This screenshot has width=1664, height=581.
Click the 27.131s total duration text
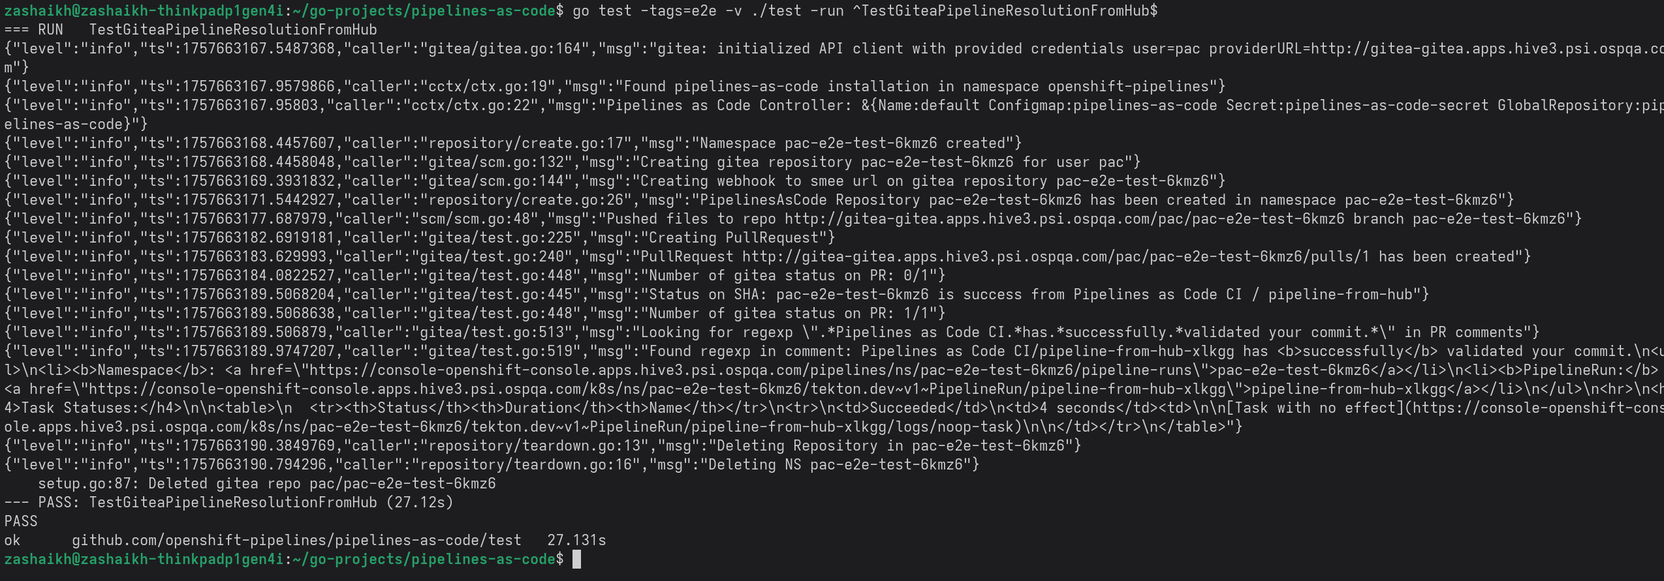click(576, 541)
